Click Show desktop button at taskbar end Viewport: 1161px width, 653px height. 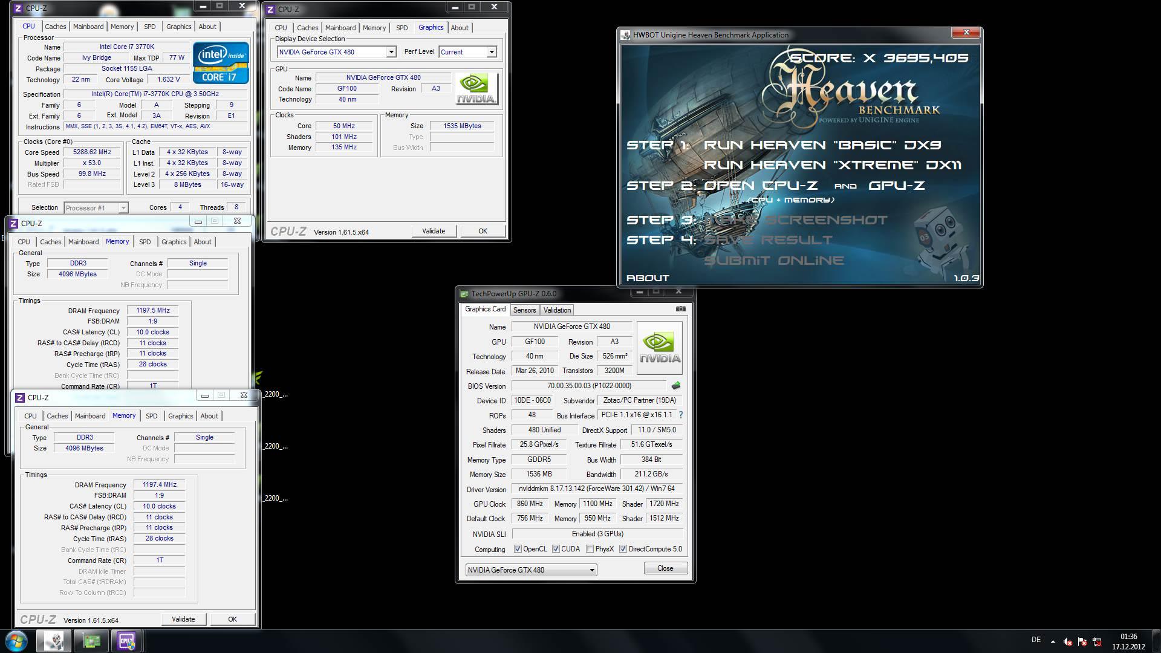[x=1156, y=641]
